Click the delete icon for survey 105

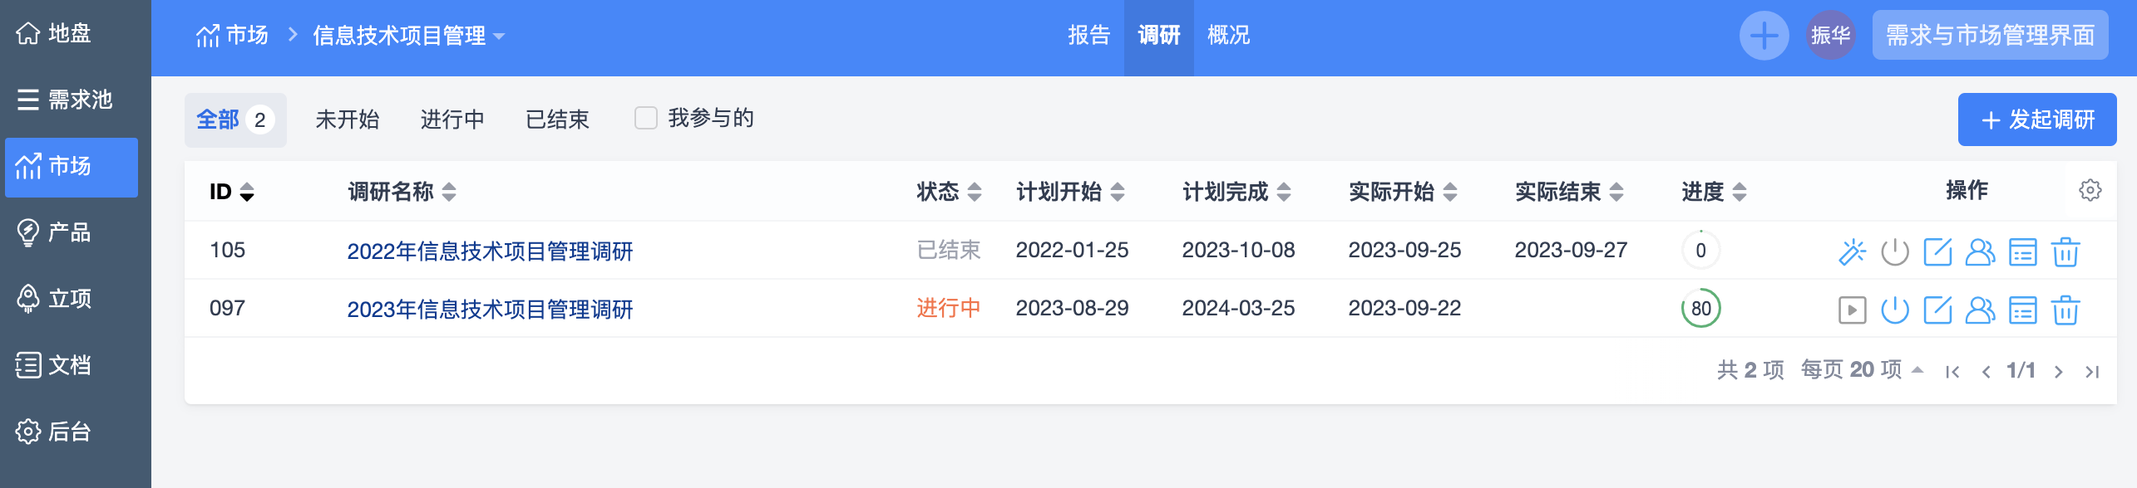(x=2065, y=251)
